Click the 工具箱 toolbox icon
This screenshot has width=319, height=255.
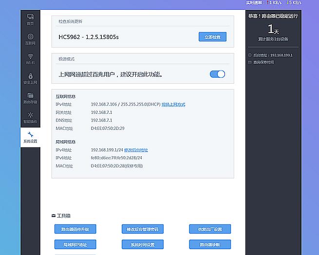[x=54, y=216]
